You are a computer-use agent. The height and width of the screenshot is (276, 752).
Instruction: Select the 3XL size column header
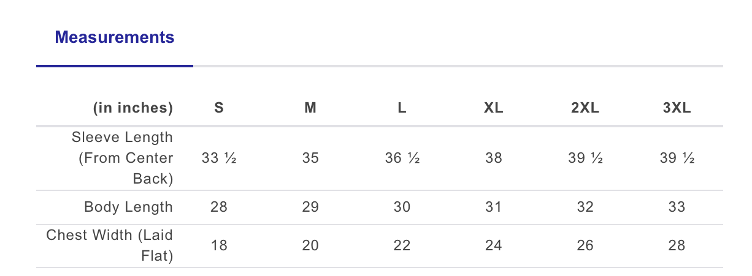677,108
